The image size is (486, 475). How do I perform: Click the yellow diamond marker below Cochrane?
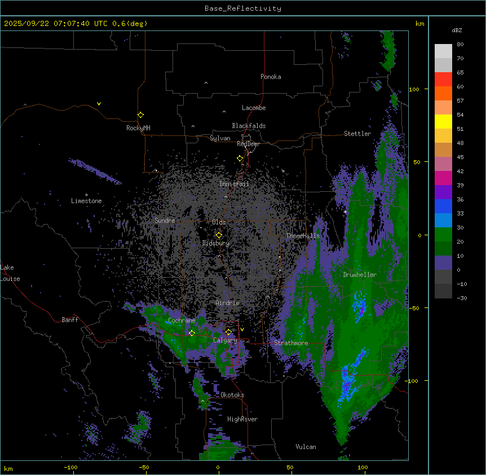point(192,333)
